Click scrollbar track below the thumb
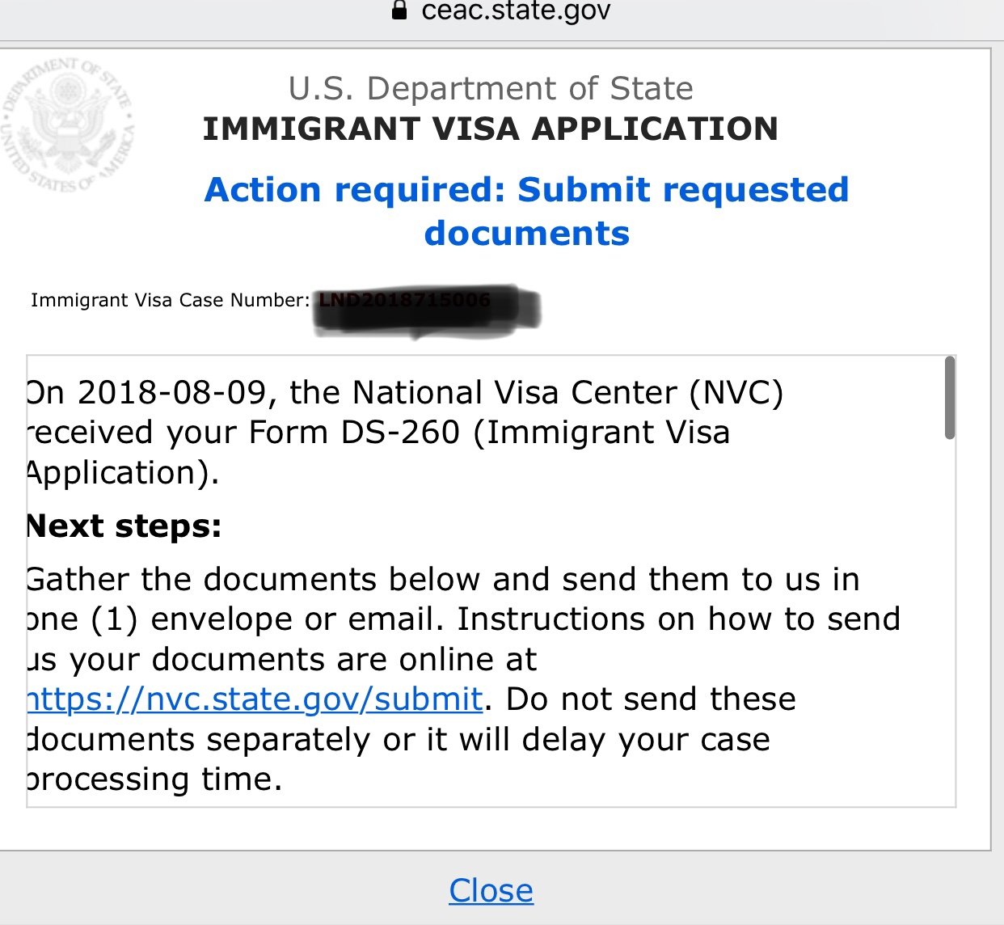Image resolution: width=1004 pixels, height=925 pixels. (950, 623)
